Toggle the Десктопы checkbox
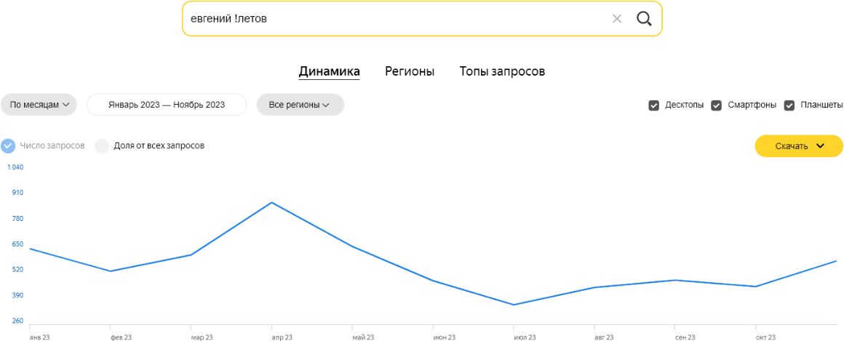 [653, 105]
